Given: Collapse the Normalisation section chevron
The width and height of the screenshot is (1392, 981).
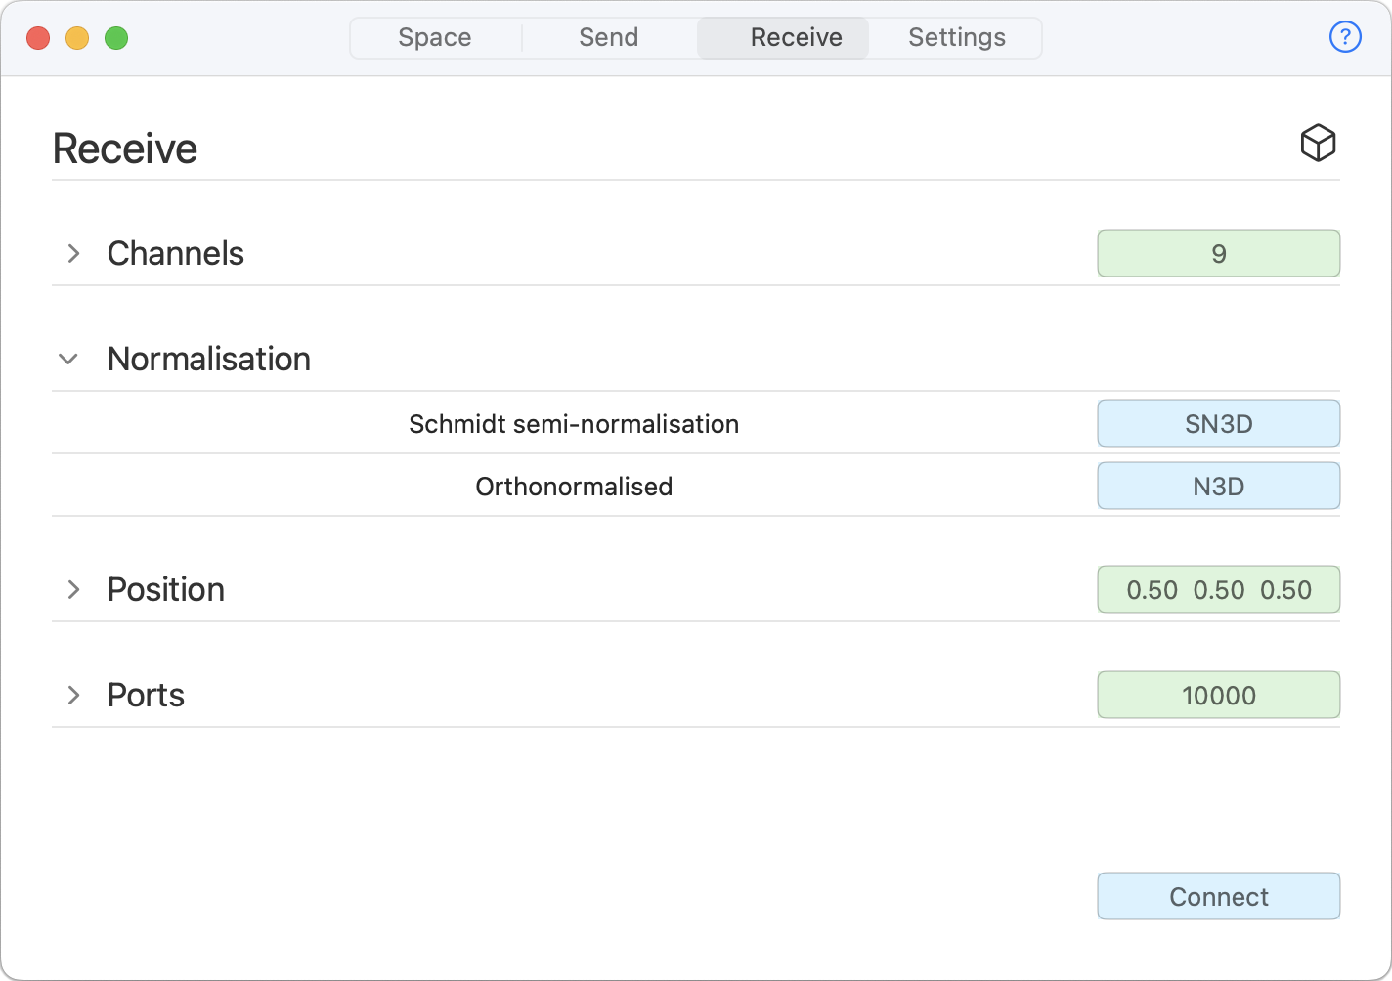Looking at the screenshot, I should 68,360.
